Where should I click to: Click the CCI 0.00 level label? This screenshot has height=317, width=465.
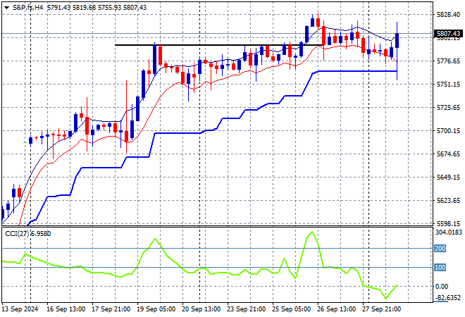click(442, 287)
